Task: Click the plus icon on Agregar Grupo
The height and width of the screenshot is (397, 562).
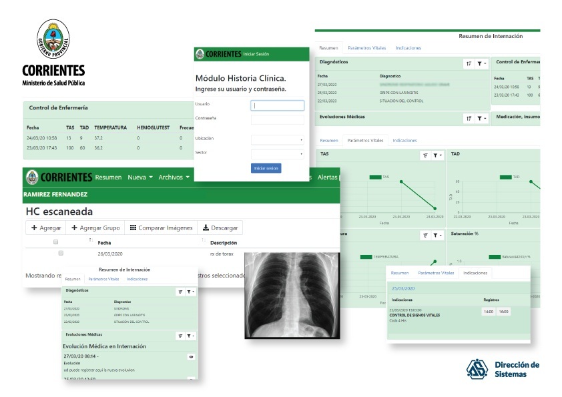Action: pyautogui.click(x=74, y=228)
